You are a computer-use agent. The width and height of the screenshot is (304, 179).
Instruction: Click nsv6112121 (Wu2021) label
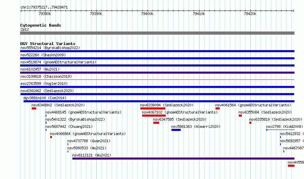(x=92, y=155)
